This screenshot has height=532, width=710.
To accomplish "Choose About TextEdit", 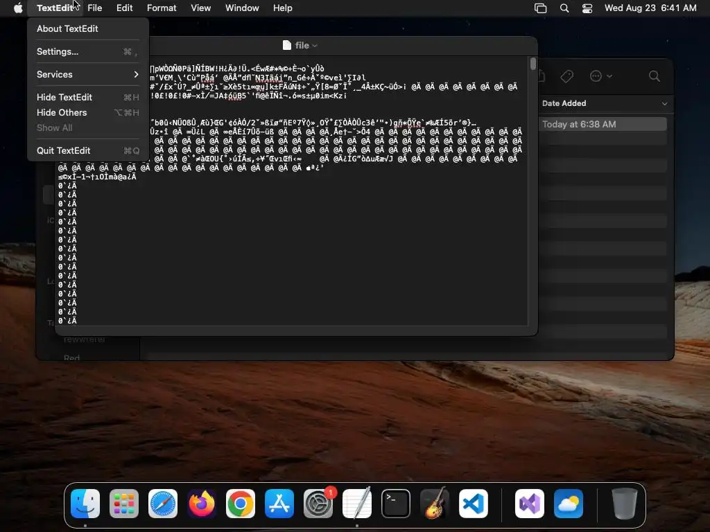I will [x=87, y=28].
